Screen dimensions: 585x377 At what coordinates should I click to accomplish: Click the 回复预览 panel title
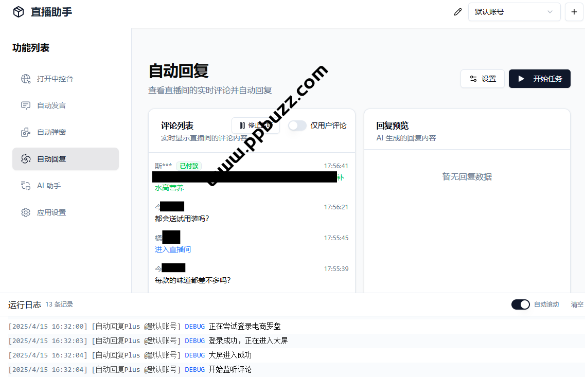coord(393,125)
